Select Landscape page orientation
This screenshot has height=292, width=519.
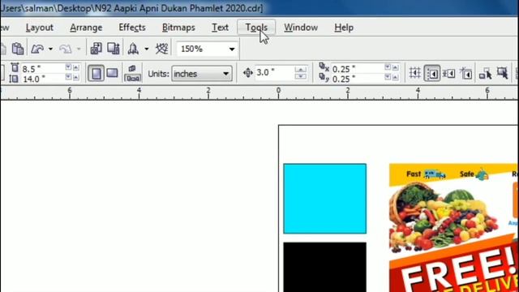[112, 73]
